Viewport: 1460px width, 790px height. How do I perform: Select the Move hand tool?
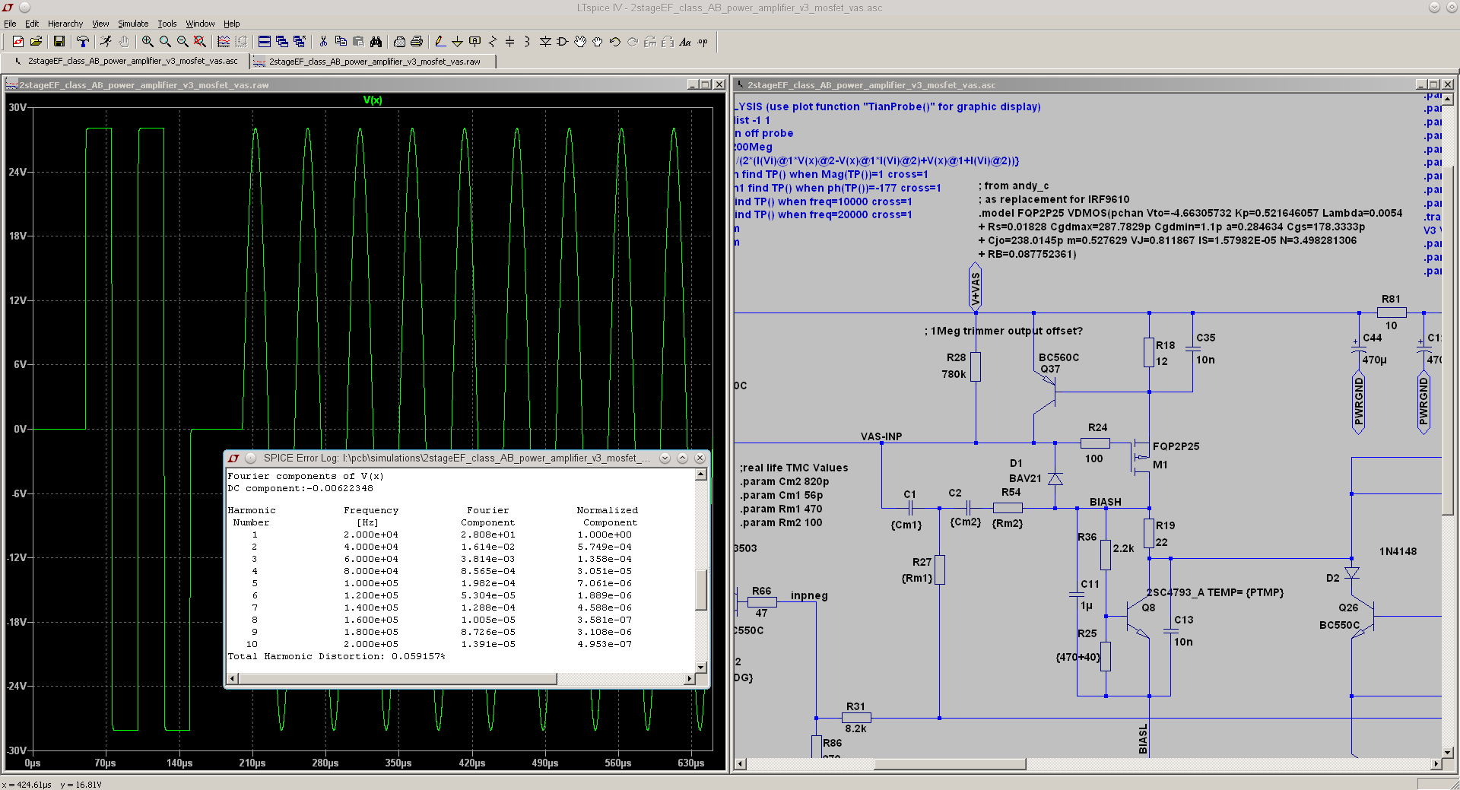580,42
